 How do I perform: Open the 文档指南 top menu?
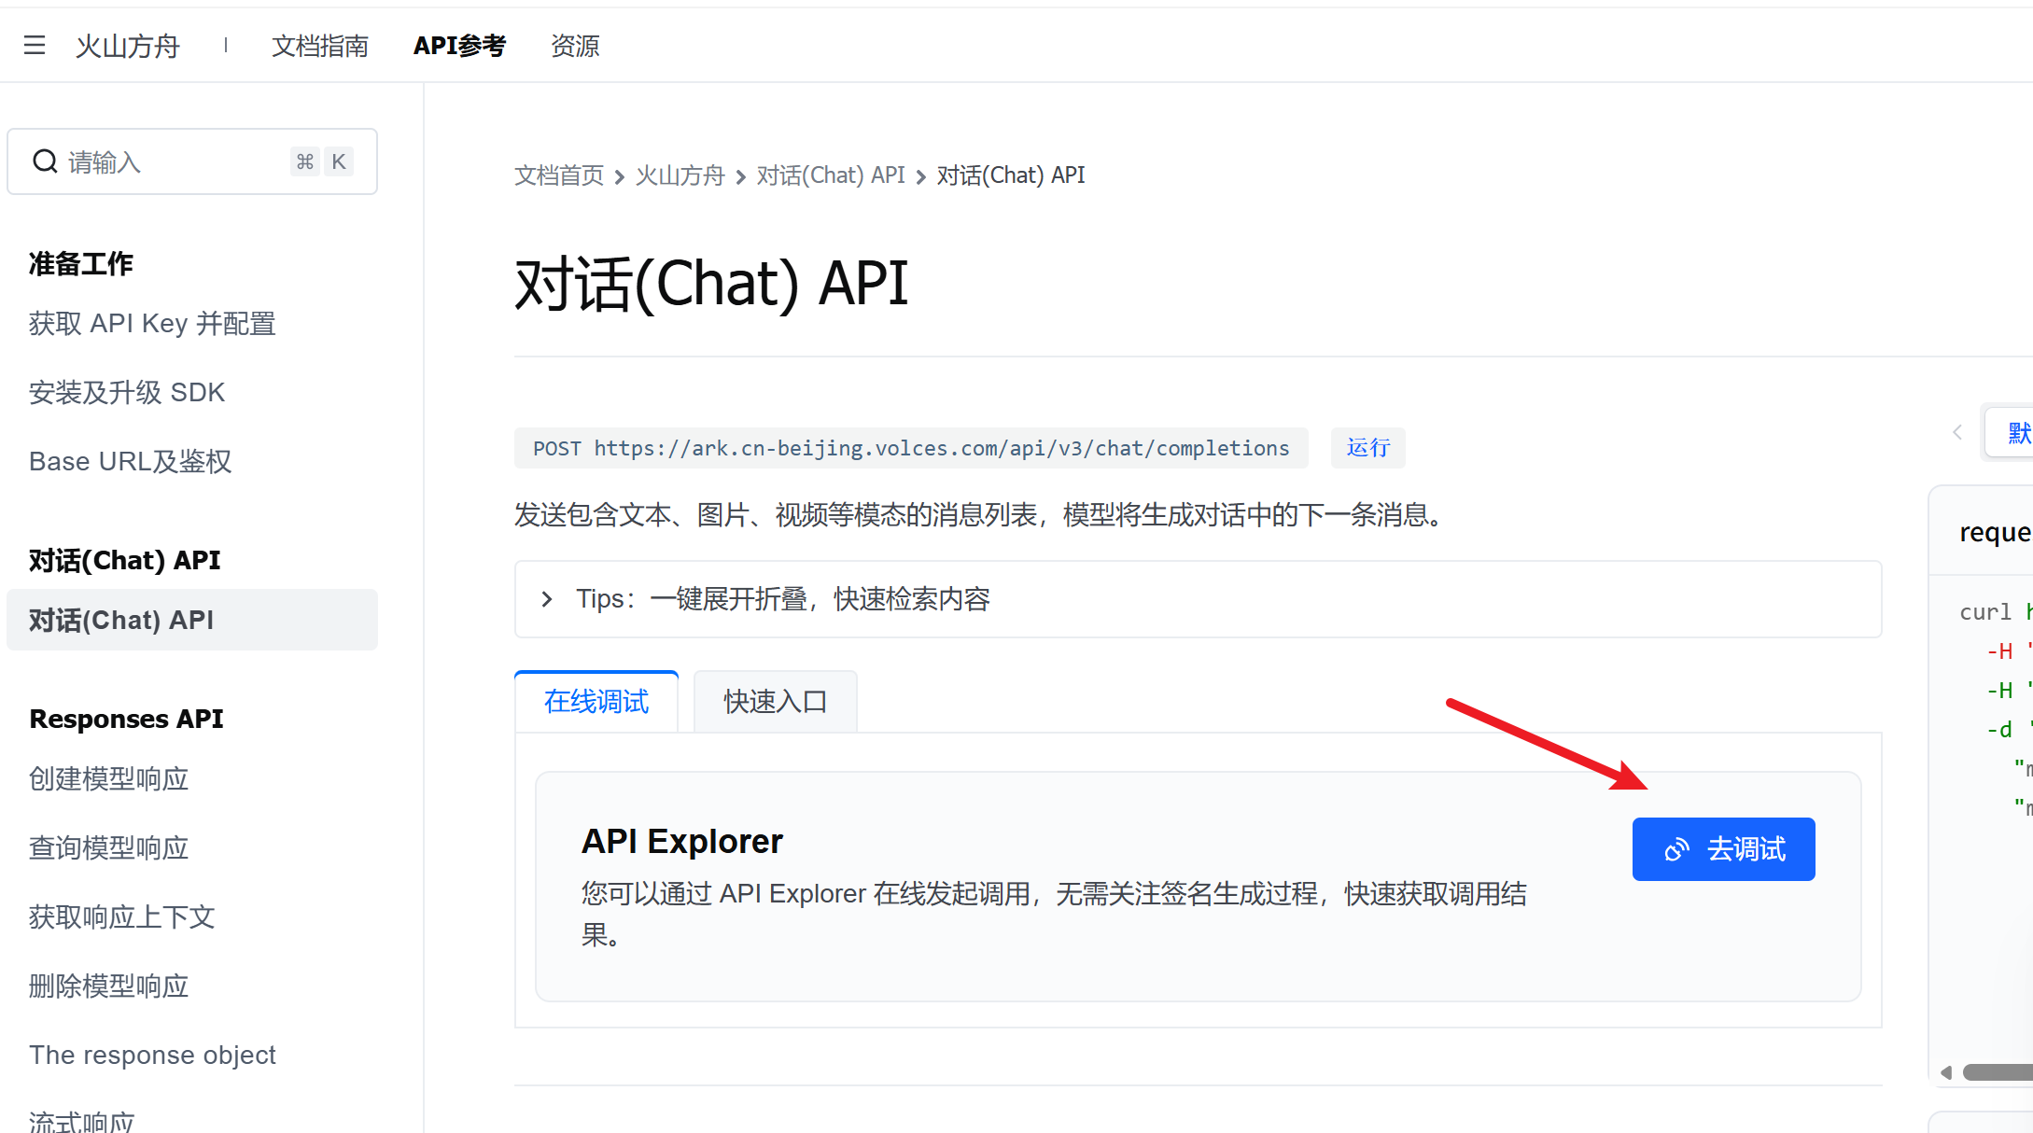point(319,46)
